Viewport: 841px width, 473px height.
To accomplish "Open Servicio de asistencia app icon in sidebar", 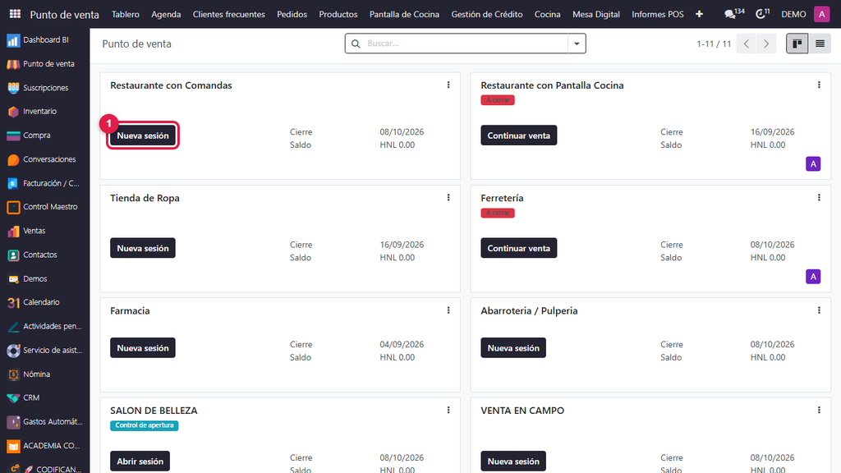I will tap(13, 351).
